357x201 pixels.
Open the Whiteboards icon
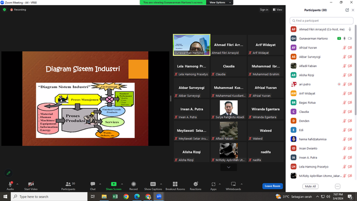tap(233, 184)
